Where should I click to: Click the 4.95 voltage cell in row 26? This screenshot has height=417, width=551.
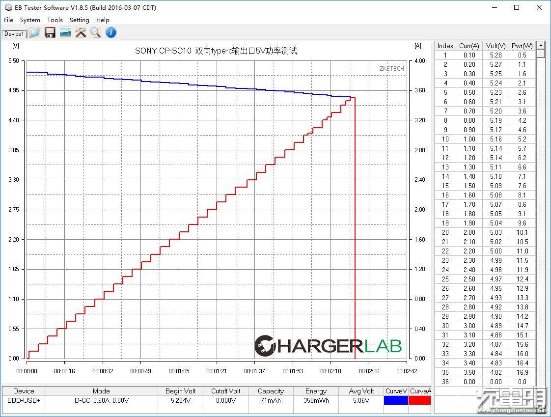[496, 288]
